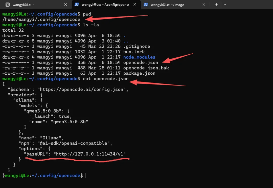
Task: Click the package.json file name
Action: pyautogui.click(x=139, y=73)
